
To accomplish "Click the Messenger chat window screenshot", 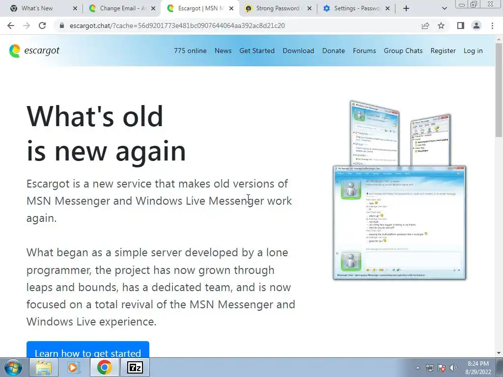I will click(399, 223).
